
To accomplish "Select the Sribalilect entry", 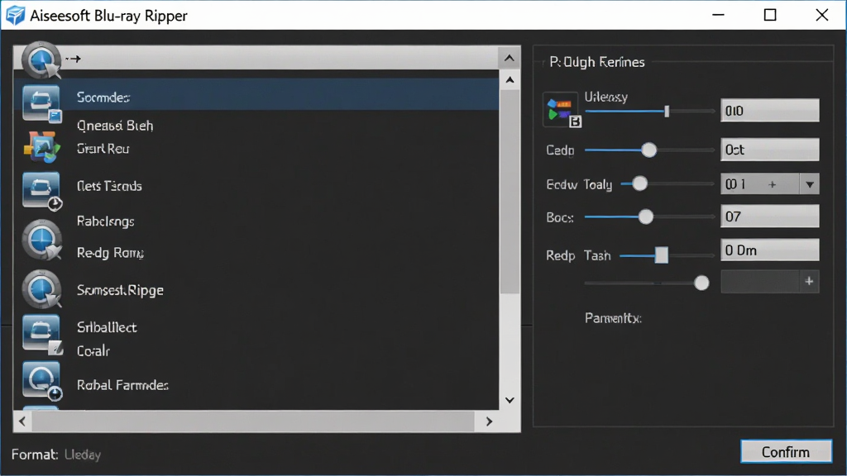I will [x=107, y=327].
